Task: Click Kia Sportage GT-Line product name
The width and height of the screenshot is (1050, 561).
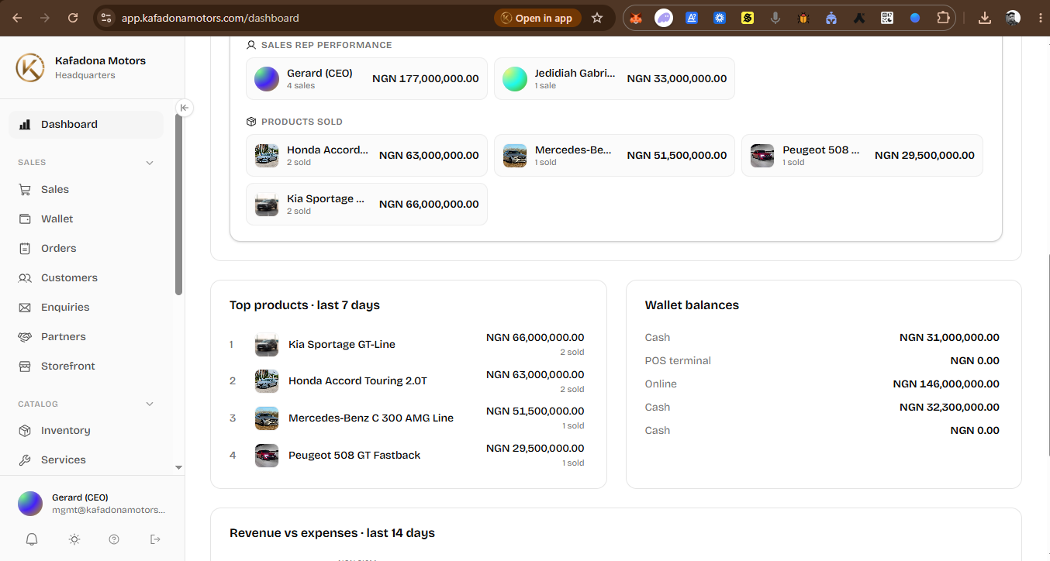Action: 342,344
